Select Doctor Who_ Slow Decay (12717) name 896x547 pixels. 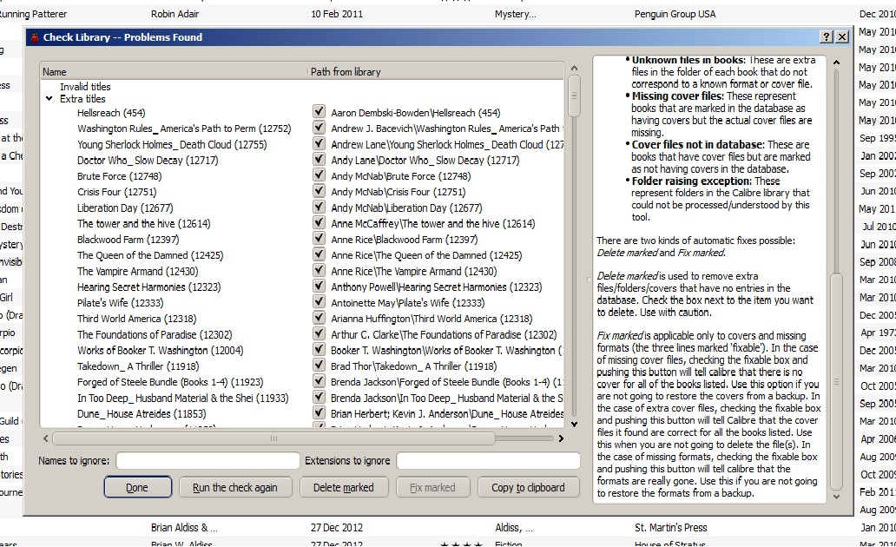click(x=148, y=161)
